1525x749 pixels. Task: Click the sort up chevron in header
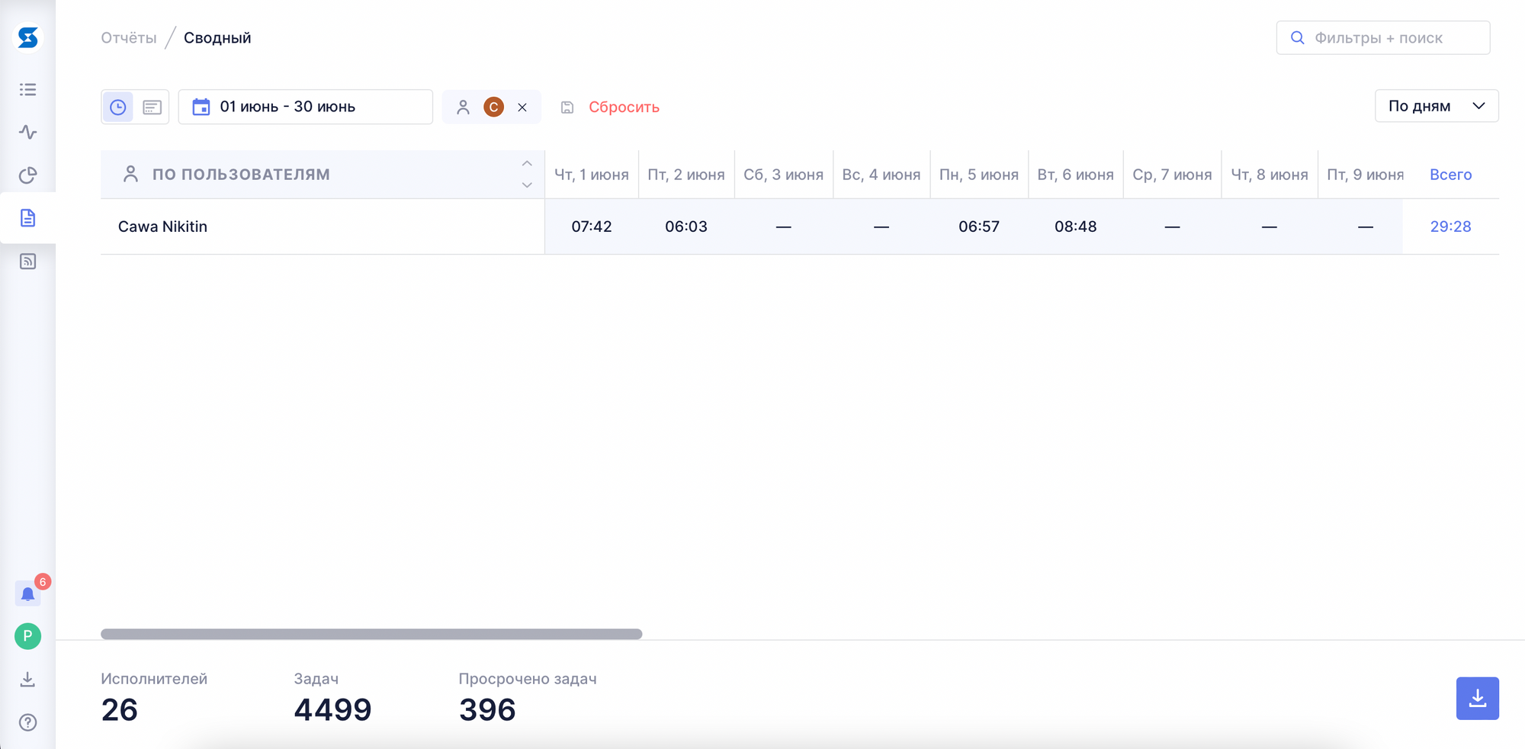point(527,163)
